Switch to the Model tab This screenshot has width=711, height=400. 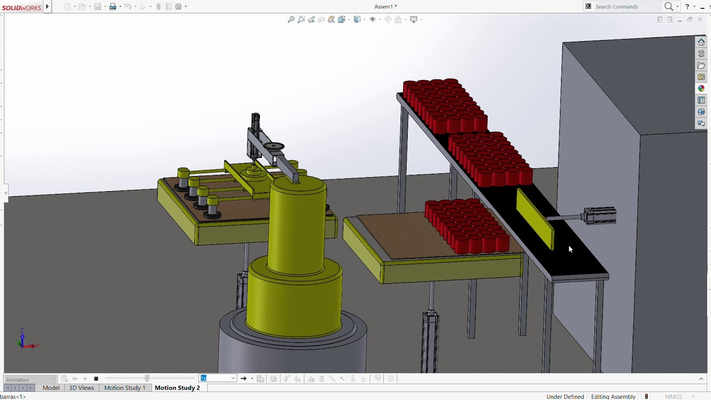(x=51, y=388)
